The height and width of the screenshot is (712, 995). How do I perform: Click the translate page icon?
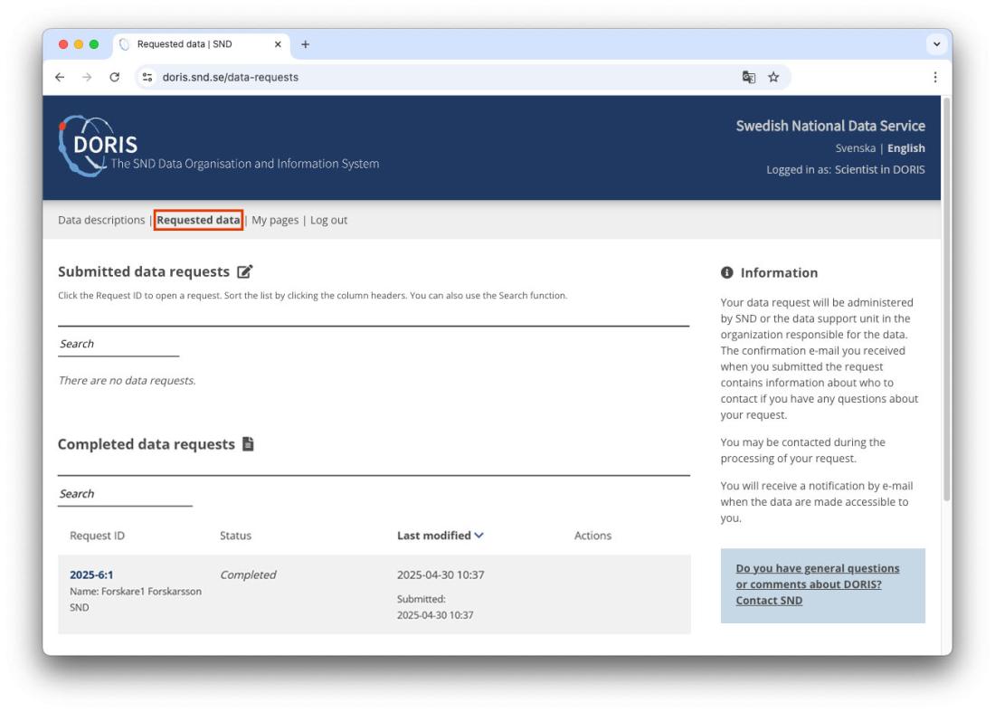(x=749, y=77)
